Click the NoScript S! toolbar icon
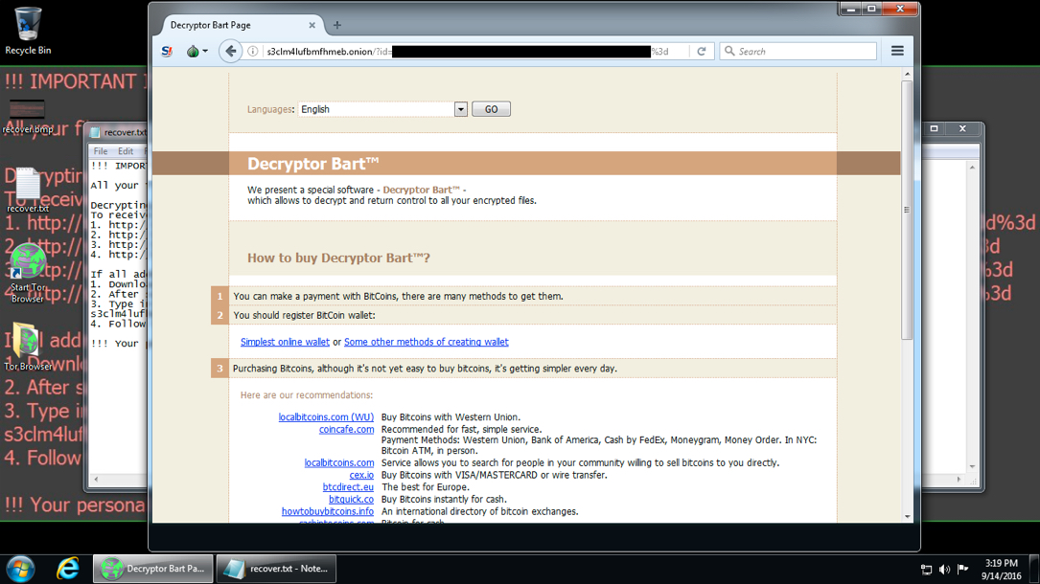The height and width of the screenshot is (584, 1040). (167, 52)
